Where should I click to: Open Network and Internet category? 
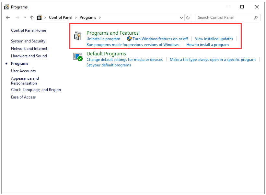tap(29, 49)
